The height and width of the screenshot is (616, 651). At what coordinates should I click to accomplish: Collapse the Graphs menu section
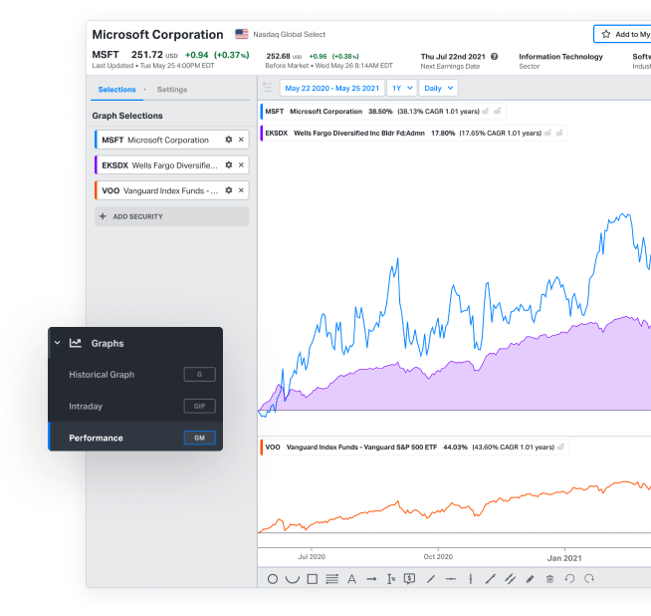coord(57,343)
